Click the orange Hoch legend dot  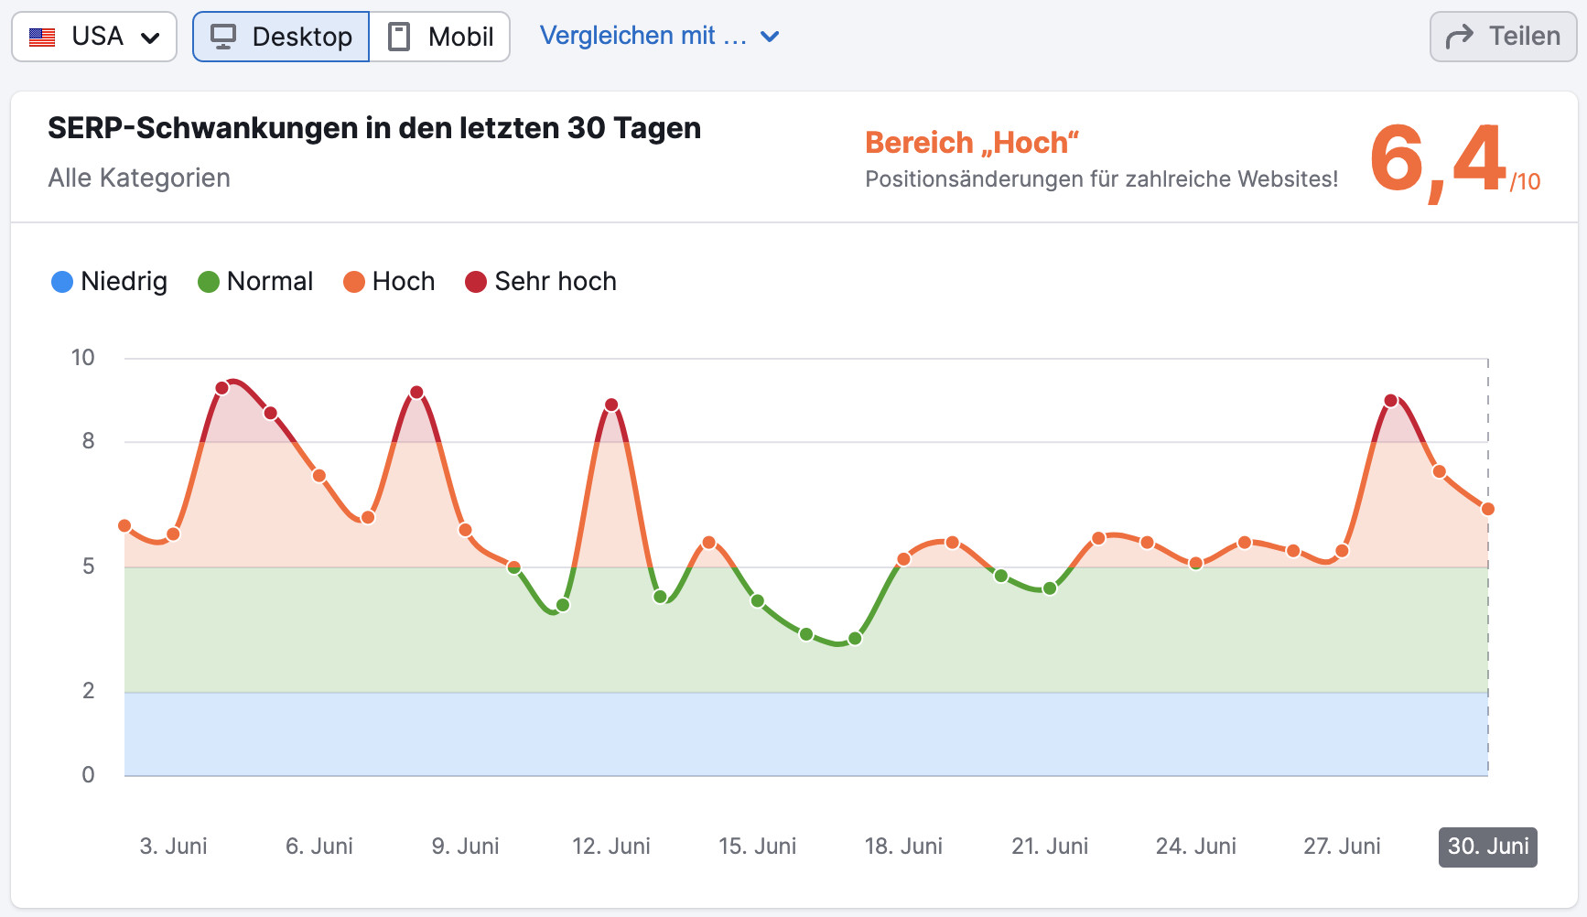pyautogui.click(x=353, y=282)
